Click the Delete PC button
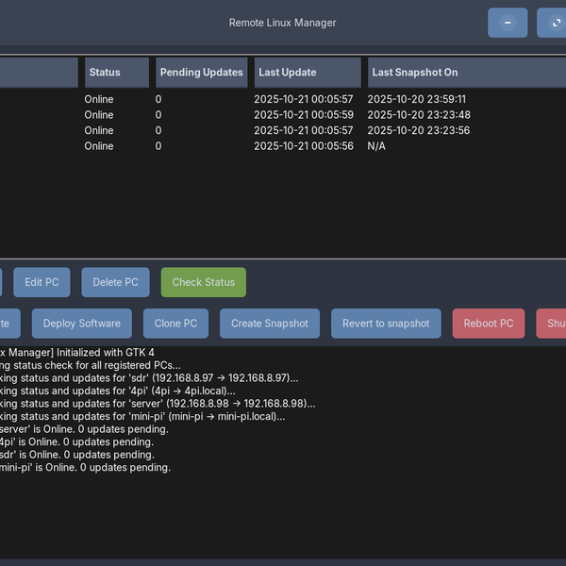566x566 pixels. pyautogui.click(x=115, y=282)
